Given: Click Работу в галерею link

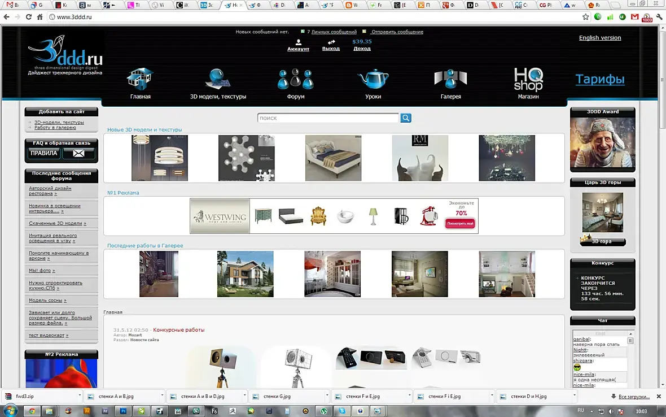Looking at the screenshot, I should pyautogui.click(x=55, y=128).
